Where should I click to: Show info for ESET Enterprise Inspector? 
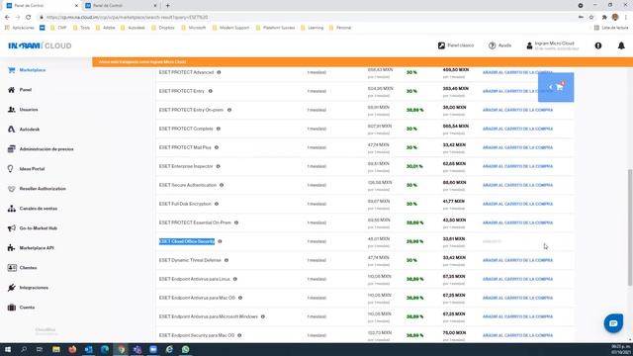218,166
